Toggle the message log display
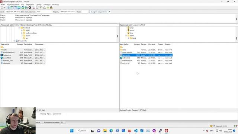238x134 pixels. click(x=9, y=7)
